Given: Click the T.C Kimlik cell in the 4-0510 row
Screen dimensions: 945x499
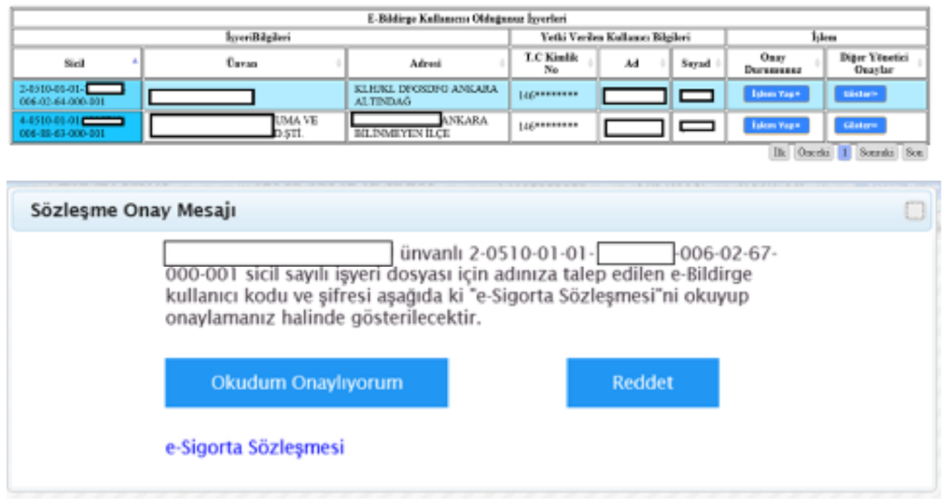Looking at the screenshot, I should click(554, 126).
